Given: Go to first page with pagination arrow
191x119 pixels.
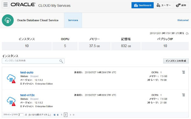Looking at the screenshot, I should 54,115.
